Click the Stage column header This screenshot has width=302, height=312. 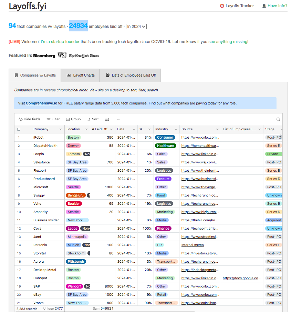tap(273, 129)
